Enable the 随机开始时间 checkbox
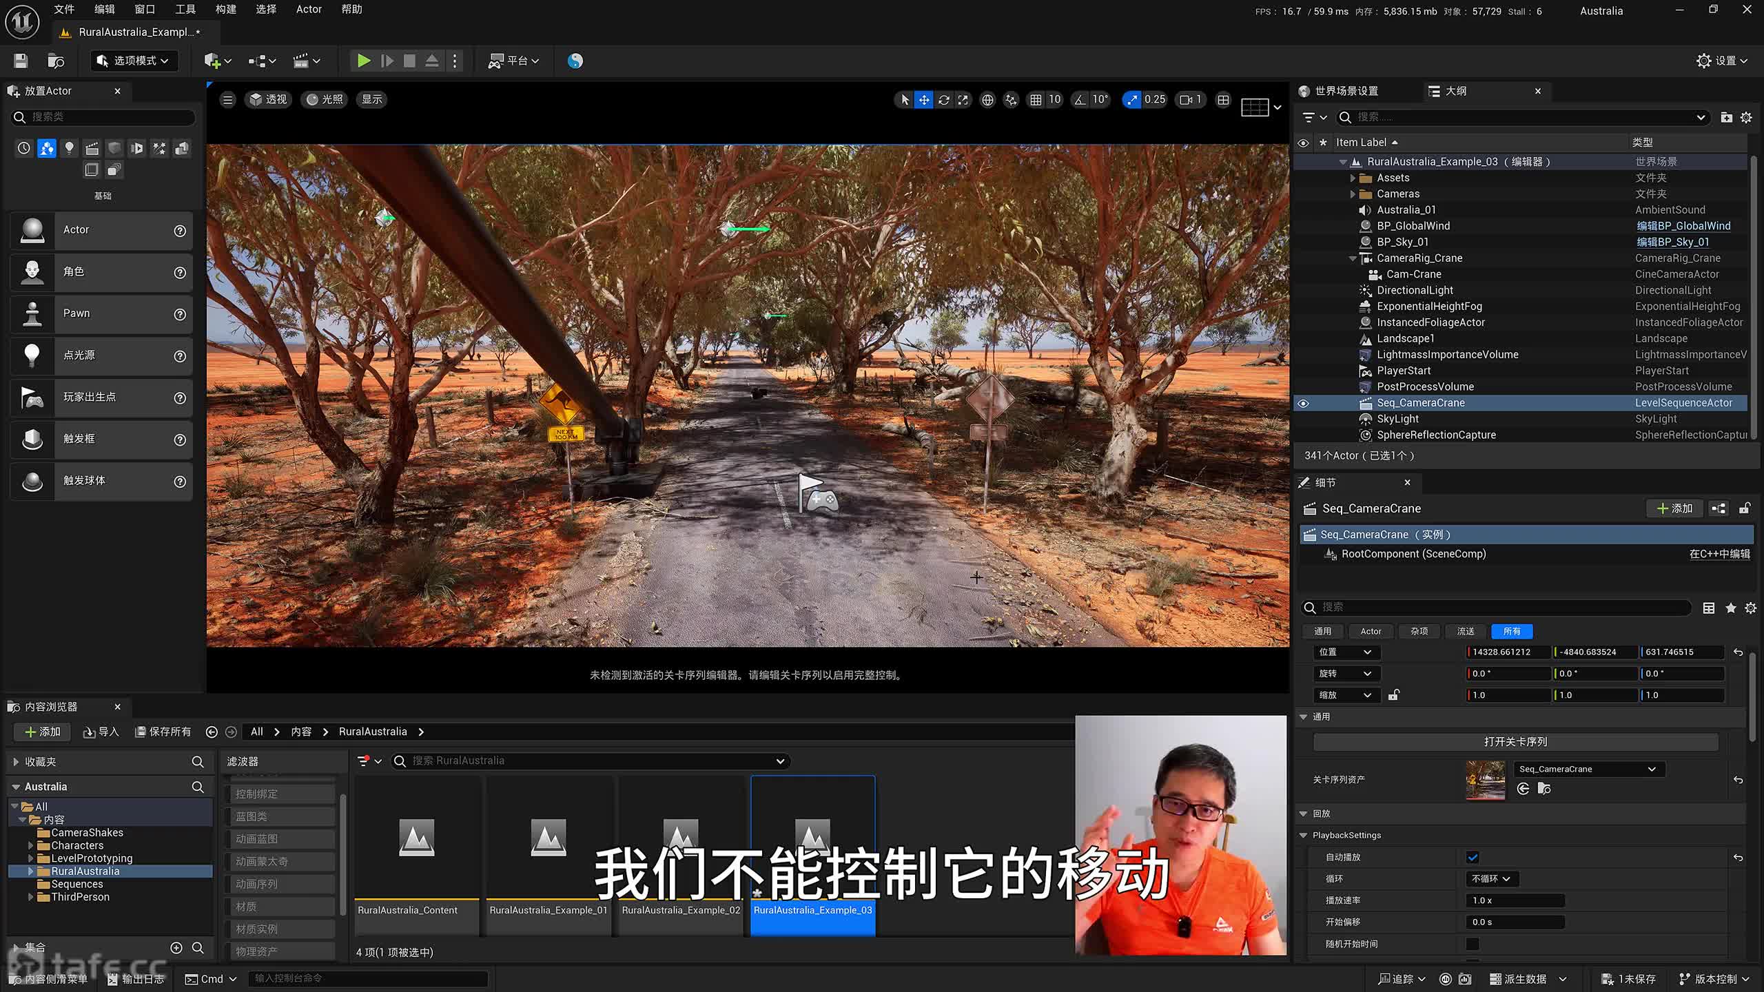Image resolution: width=1764 pixels, height=992 pixels. click(1473, 944)
